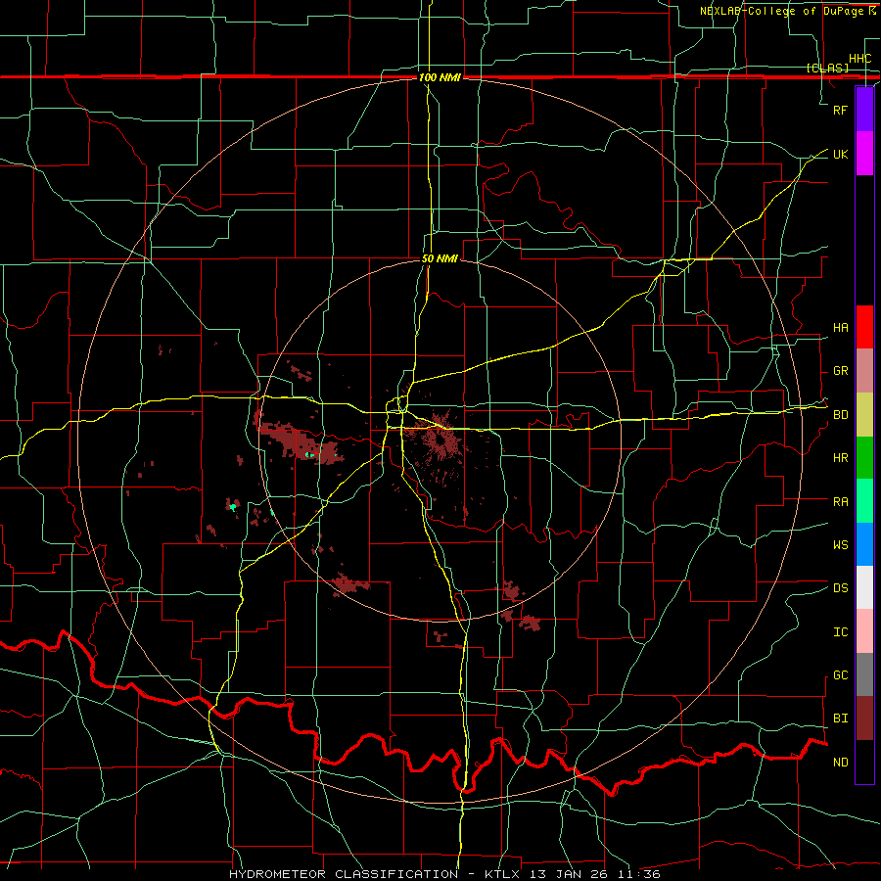Click the BD legend label
The image size is (881, 881).
(x=840, y=415)
